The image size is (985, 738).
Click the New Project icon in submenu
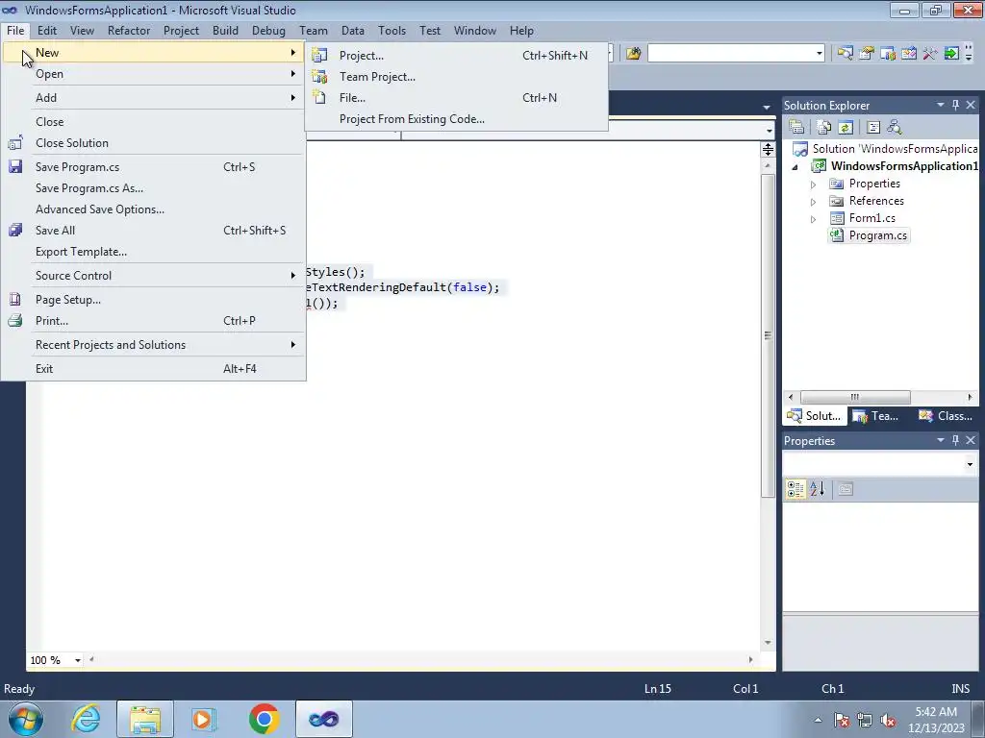[319, 55]
